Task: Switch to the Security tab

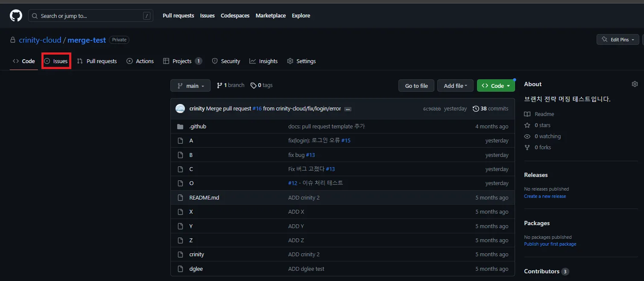Action: (226, 61)
